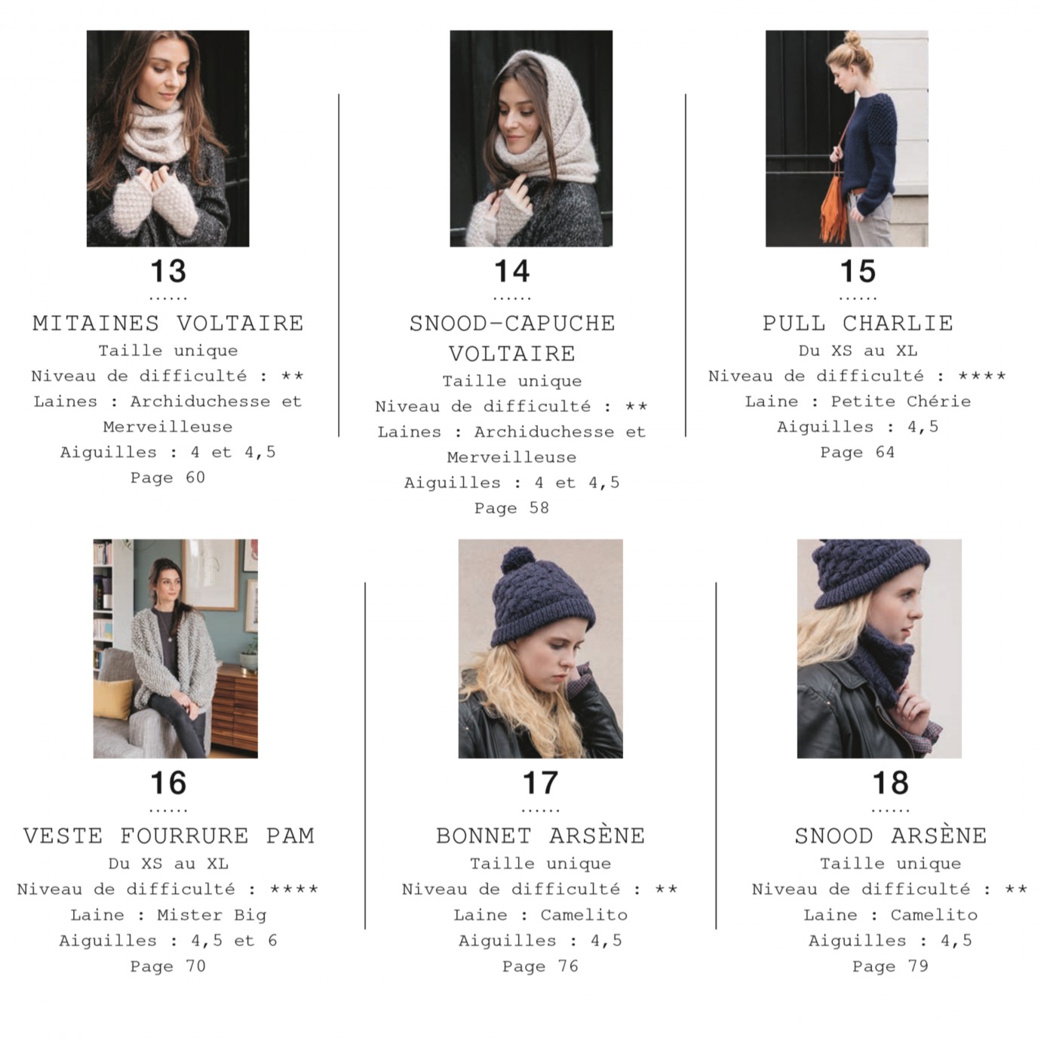This screenshot has width=1041, height=1041.
Task: Jump to Page 70 reference
Action: coord(167,966)
